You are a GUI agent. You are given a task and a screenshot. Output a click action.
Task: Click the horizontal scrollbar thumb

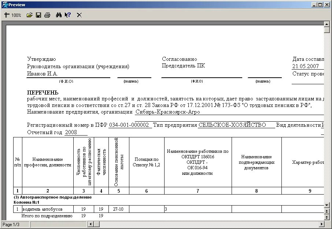96,224
